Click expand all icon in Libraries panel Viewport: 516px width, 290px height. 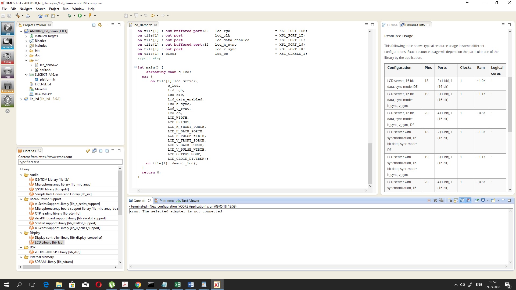[101, 151]
